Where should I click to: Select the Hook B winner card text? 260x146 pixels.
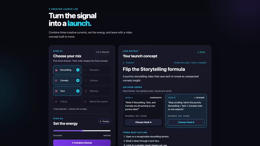[x=185, y=106]
